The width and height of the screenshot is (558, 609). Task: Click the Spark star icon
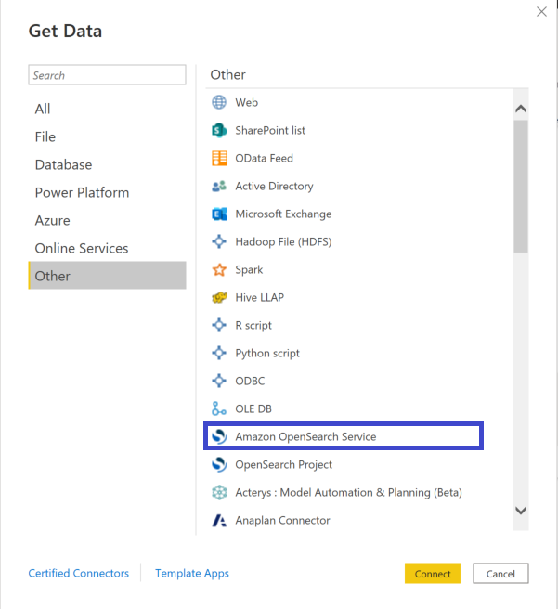coord(219,269)
